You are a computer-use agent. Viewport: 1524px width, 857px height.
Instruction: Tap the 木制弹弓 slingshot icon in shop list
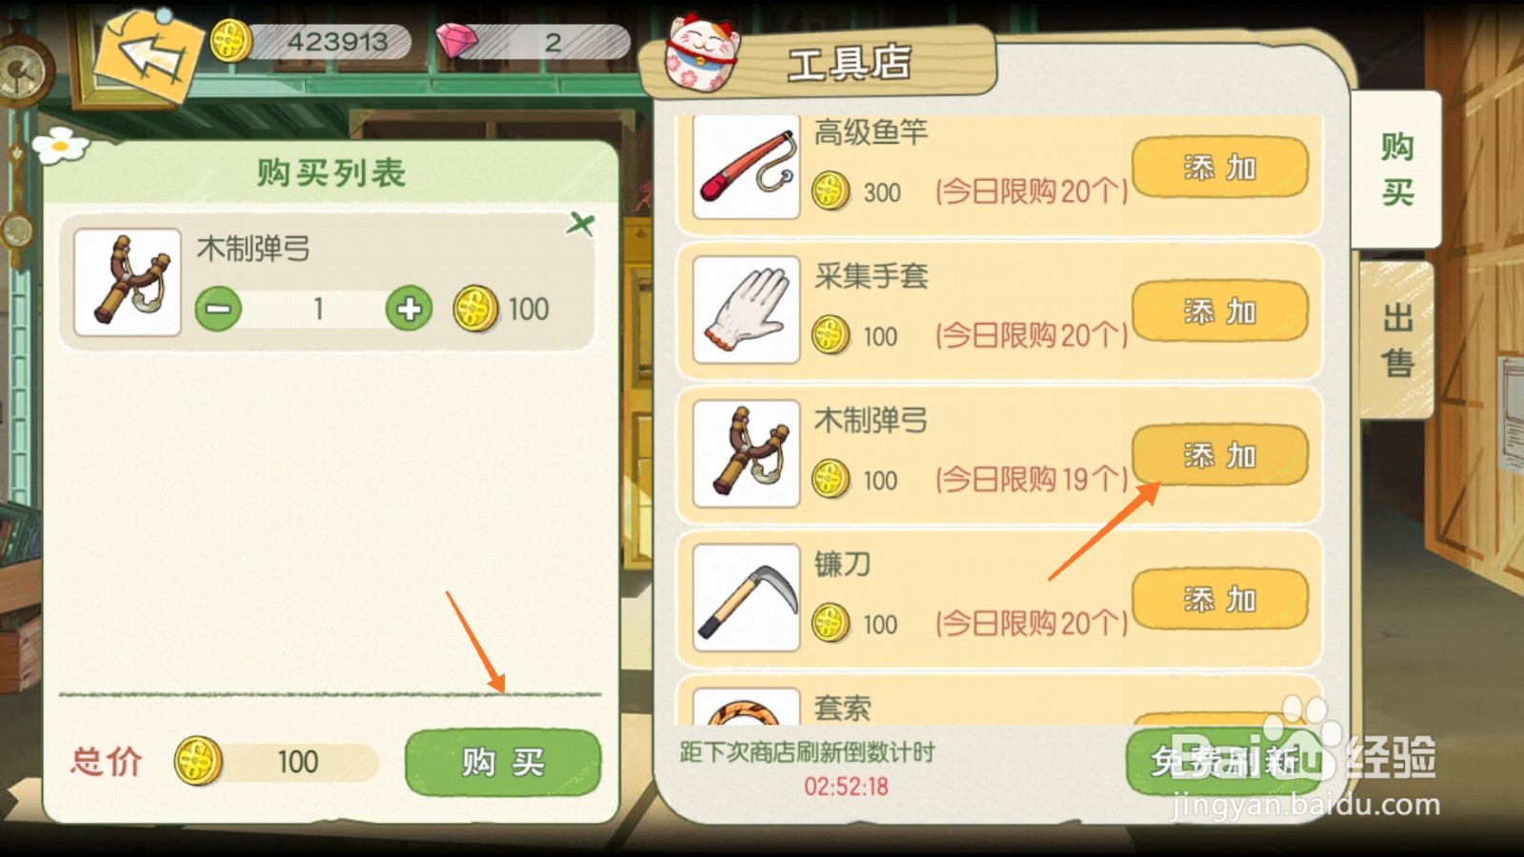tap(747, 453)
